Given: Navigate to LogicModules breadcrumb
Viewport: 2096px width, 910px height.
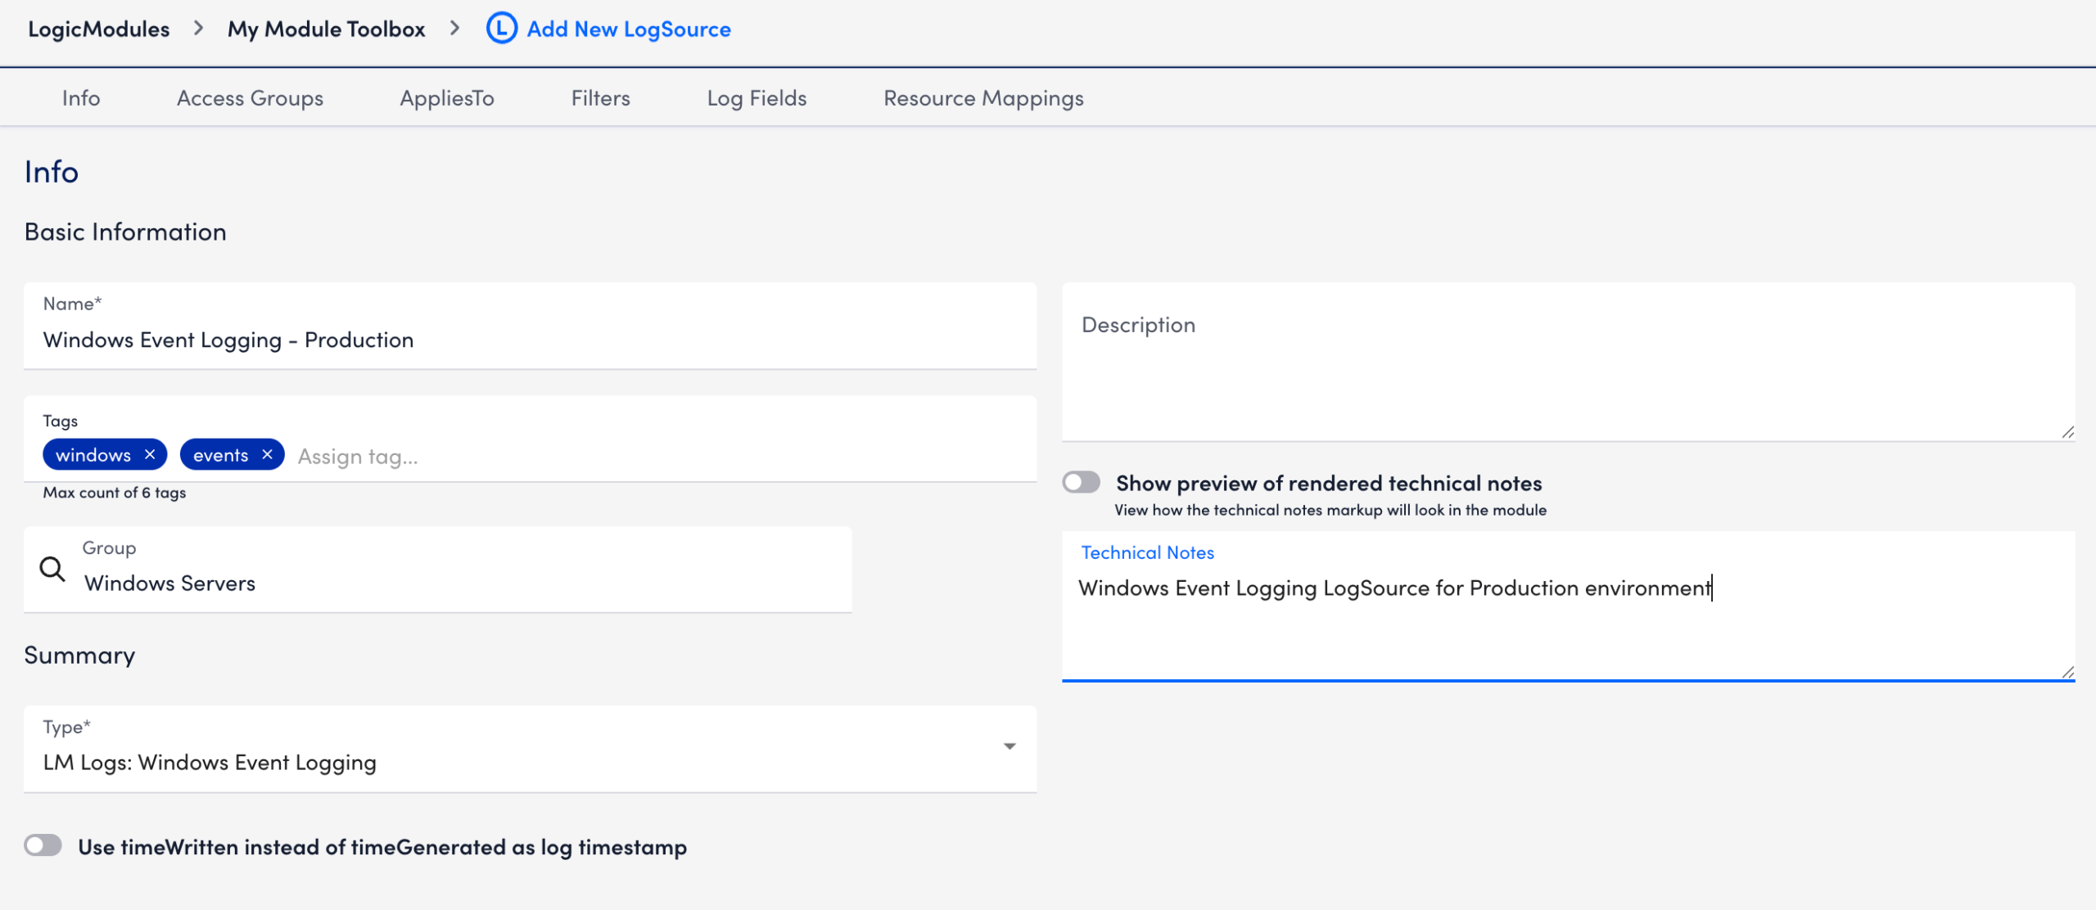Looking at the screenshot, I should [x=99, y=29].
